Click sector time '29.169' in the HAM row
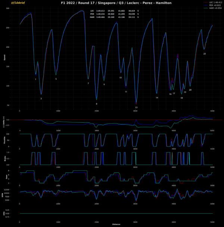The image size is (224, 227). point(111,17)
